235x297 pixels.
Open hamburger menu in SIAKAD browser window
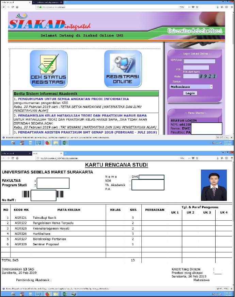pos(232,7)
